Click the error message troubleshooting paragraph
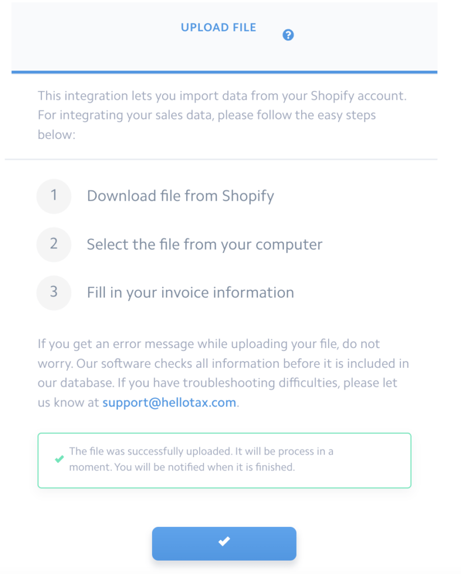Screen dimensions: 461x574 pos(223,373)
